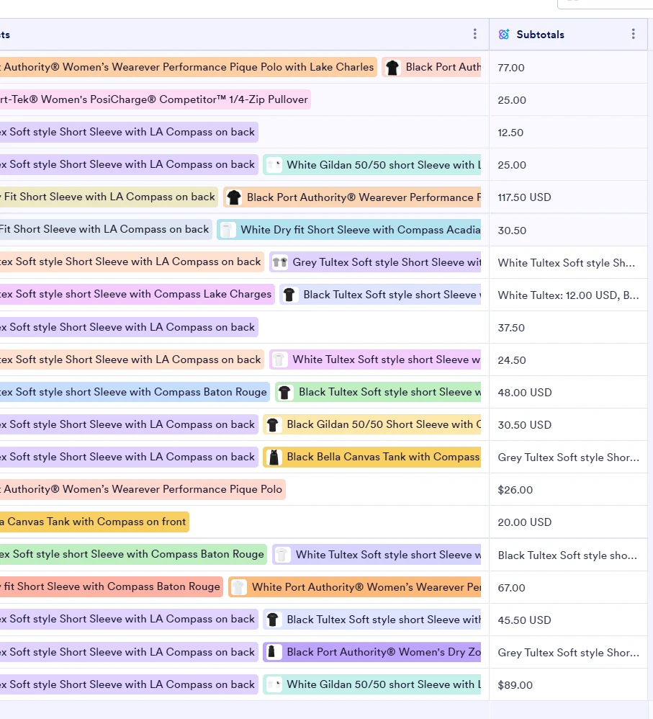Click white shirt thumbnail in $89.00 row

click(274, 684)
